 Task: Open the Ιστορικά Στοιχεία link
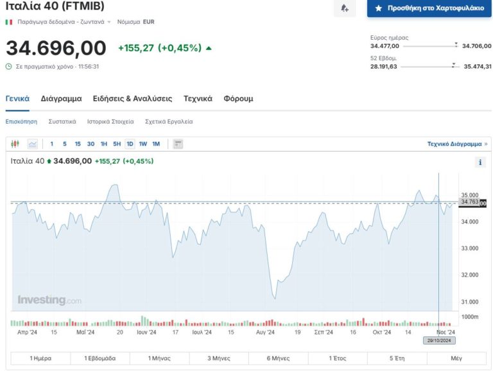click(110, 121)
